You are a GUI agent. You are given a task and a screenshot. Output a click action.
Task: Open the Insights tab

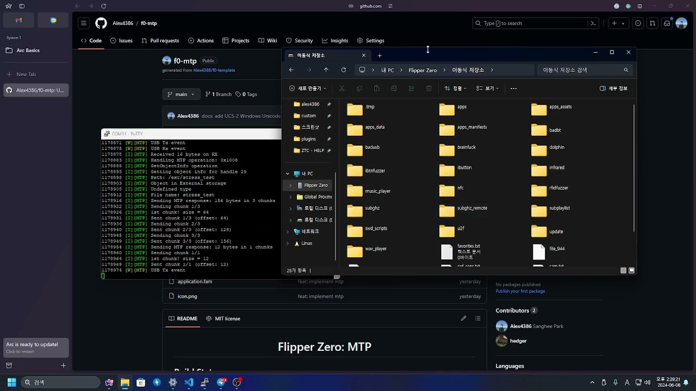click(x=334, y=41)
